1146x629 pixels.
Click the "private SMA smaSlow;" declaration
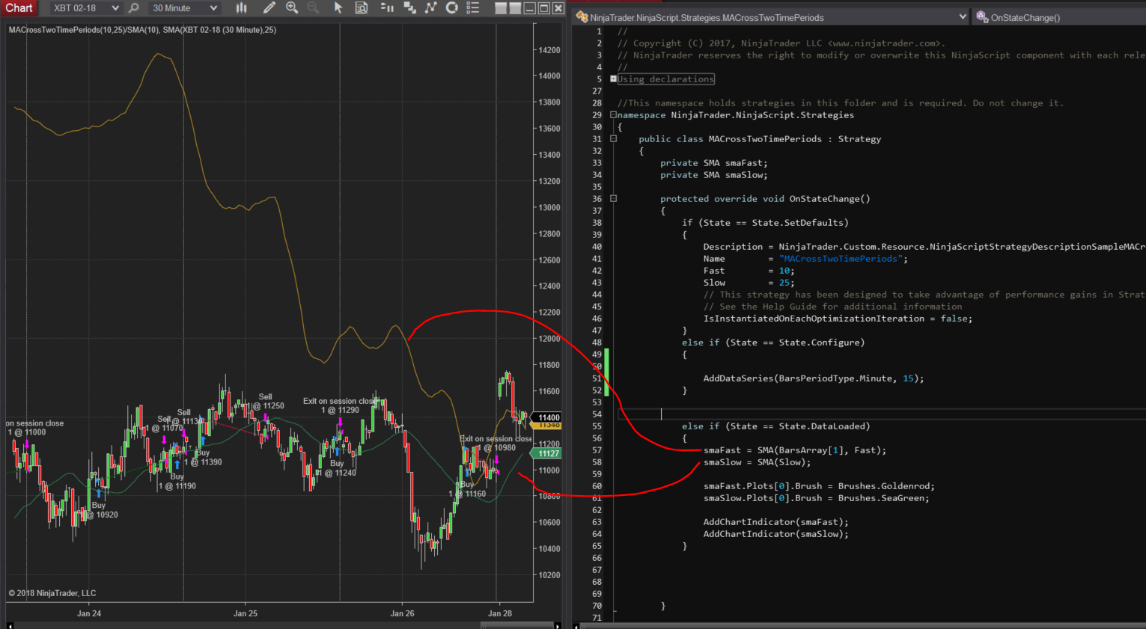[714, 175]
